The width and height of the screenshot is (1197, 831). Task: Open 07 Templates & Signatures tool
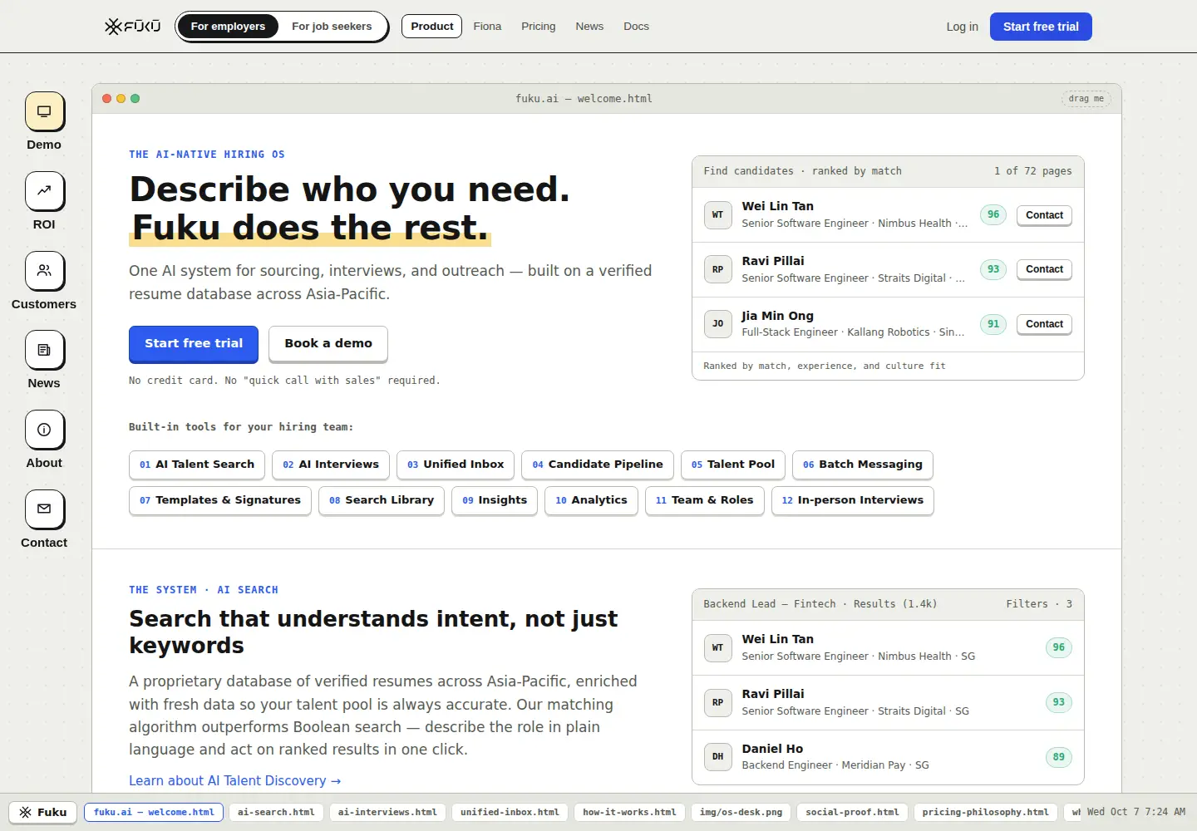tap(220, 500)
